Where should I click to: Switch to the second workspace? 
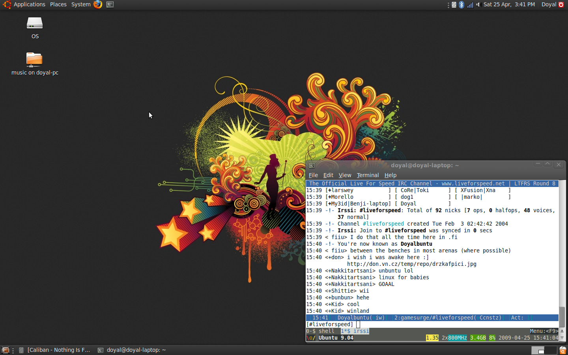(550, 350)
